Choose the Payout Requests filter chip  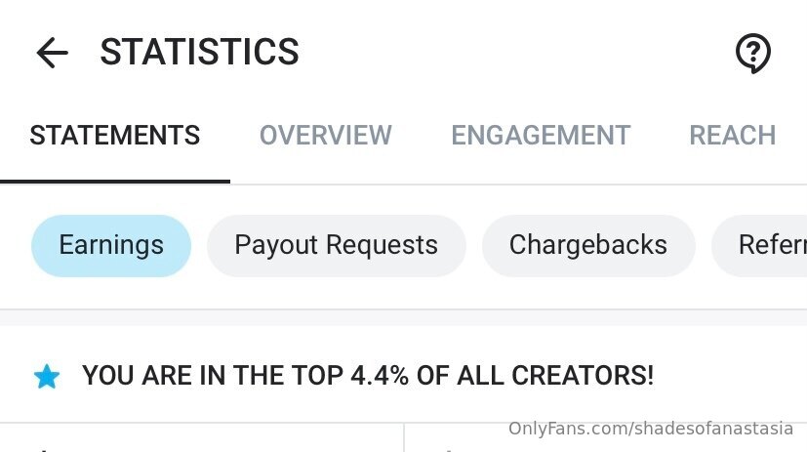coord(337,246)
